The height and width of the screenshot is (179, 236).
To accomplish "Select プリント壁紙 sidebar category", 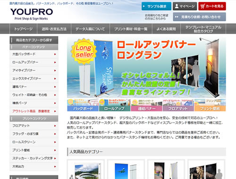I will click(34, 150).
